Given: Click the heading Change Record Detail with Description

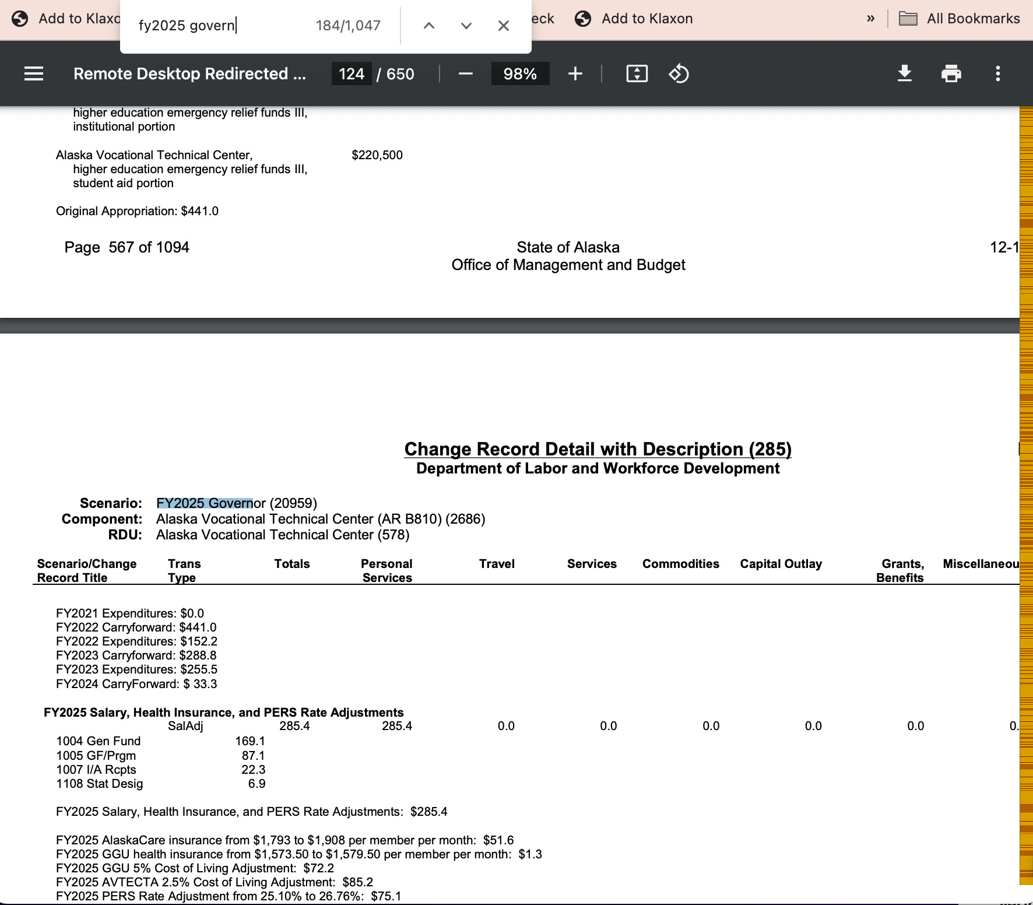Looking at the screenshot, I should tap(598, 449).
